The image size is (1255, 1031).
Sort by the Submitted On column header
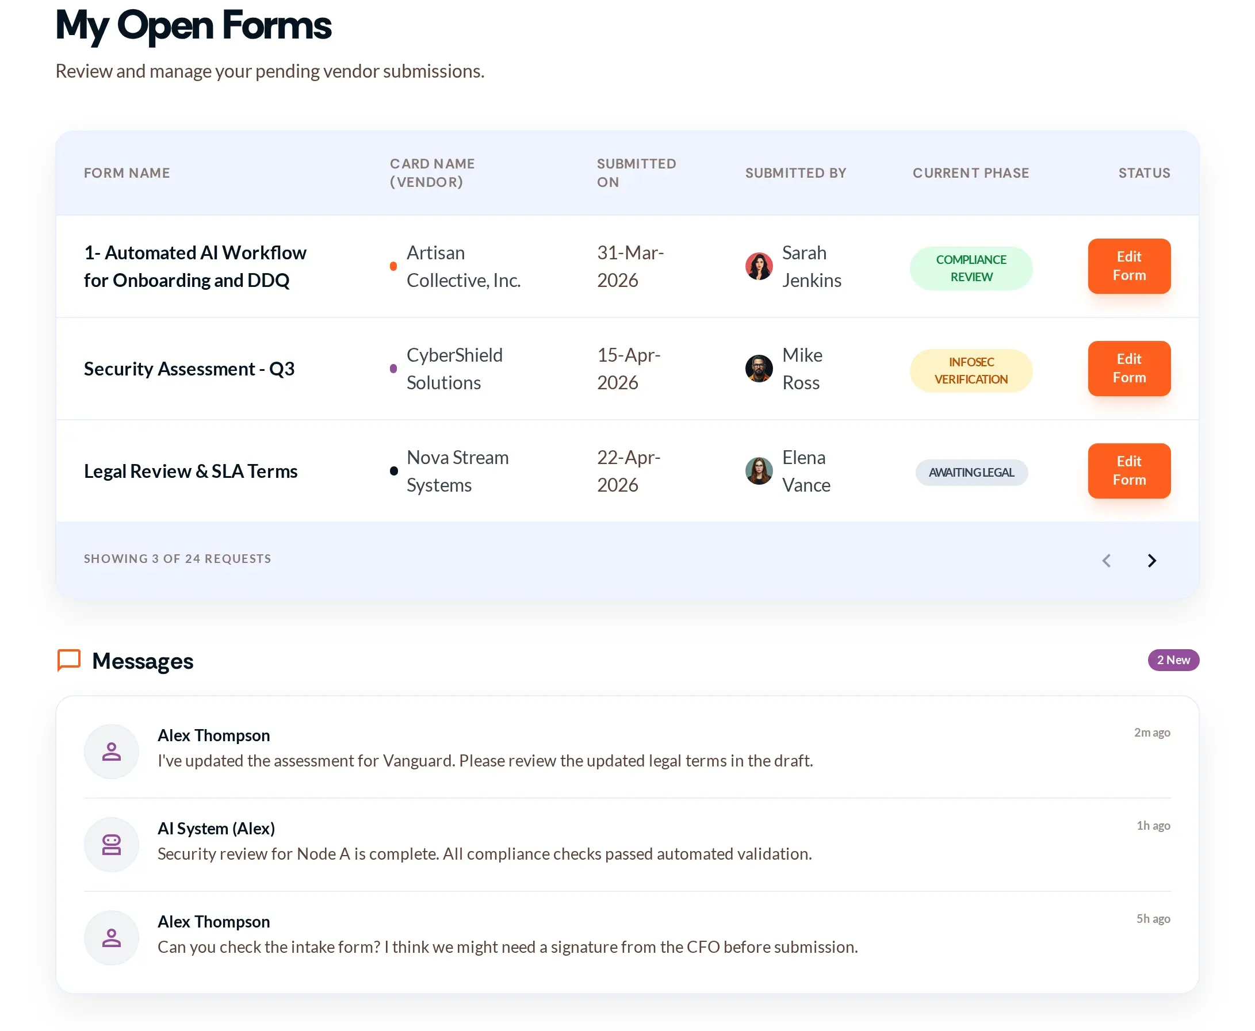pos(636,173)
